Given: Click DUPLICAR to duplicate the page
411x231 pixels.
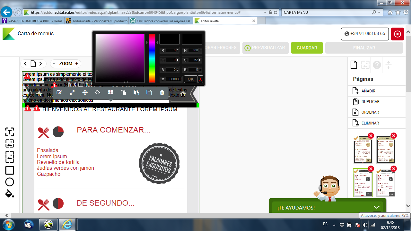Looking at the screenshot, I should point(370,102).
